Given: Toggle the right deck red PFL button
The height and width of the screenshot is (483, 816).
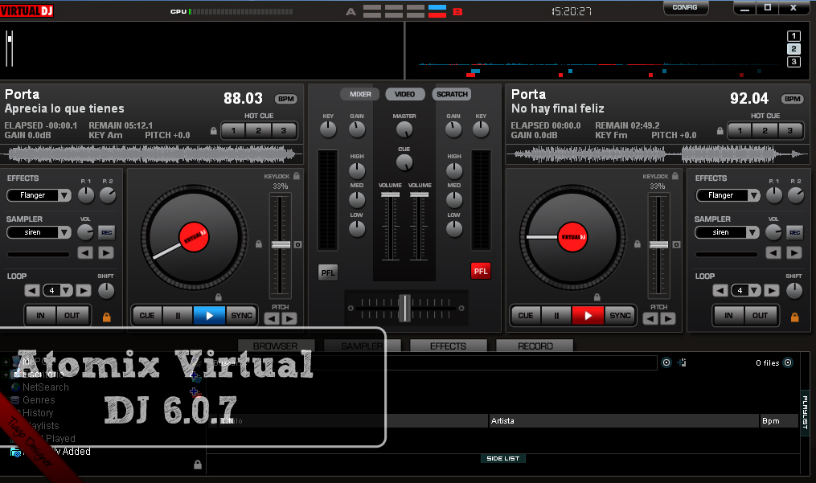Looking at the screenshot, I should coord(480,271).
